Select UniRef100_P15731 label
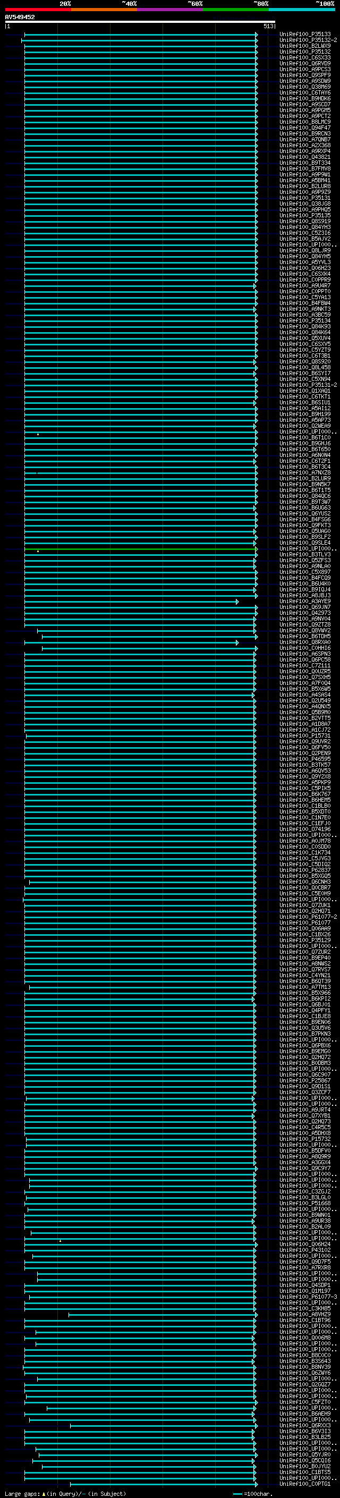The width and height of the screenshot is (340, 1498). (x=305, y=736)
